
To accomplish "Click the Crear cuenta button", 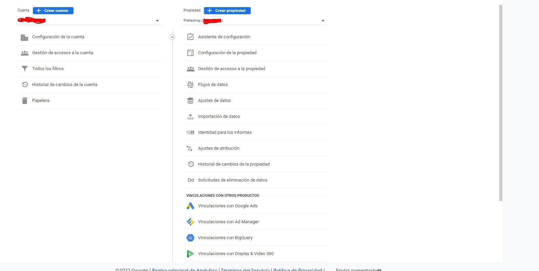I will pyautogui.click(x=53, y=11).
